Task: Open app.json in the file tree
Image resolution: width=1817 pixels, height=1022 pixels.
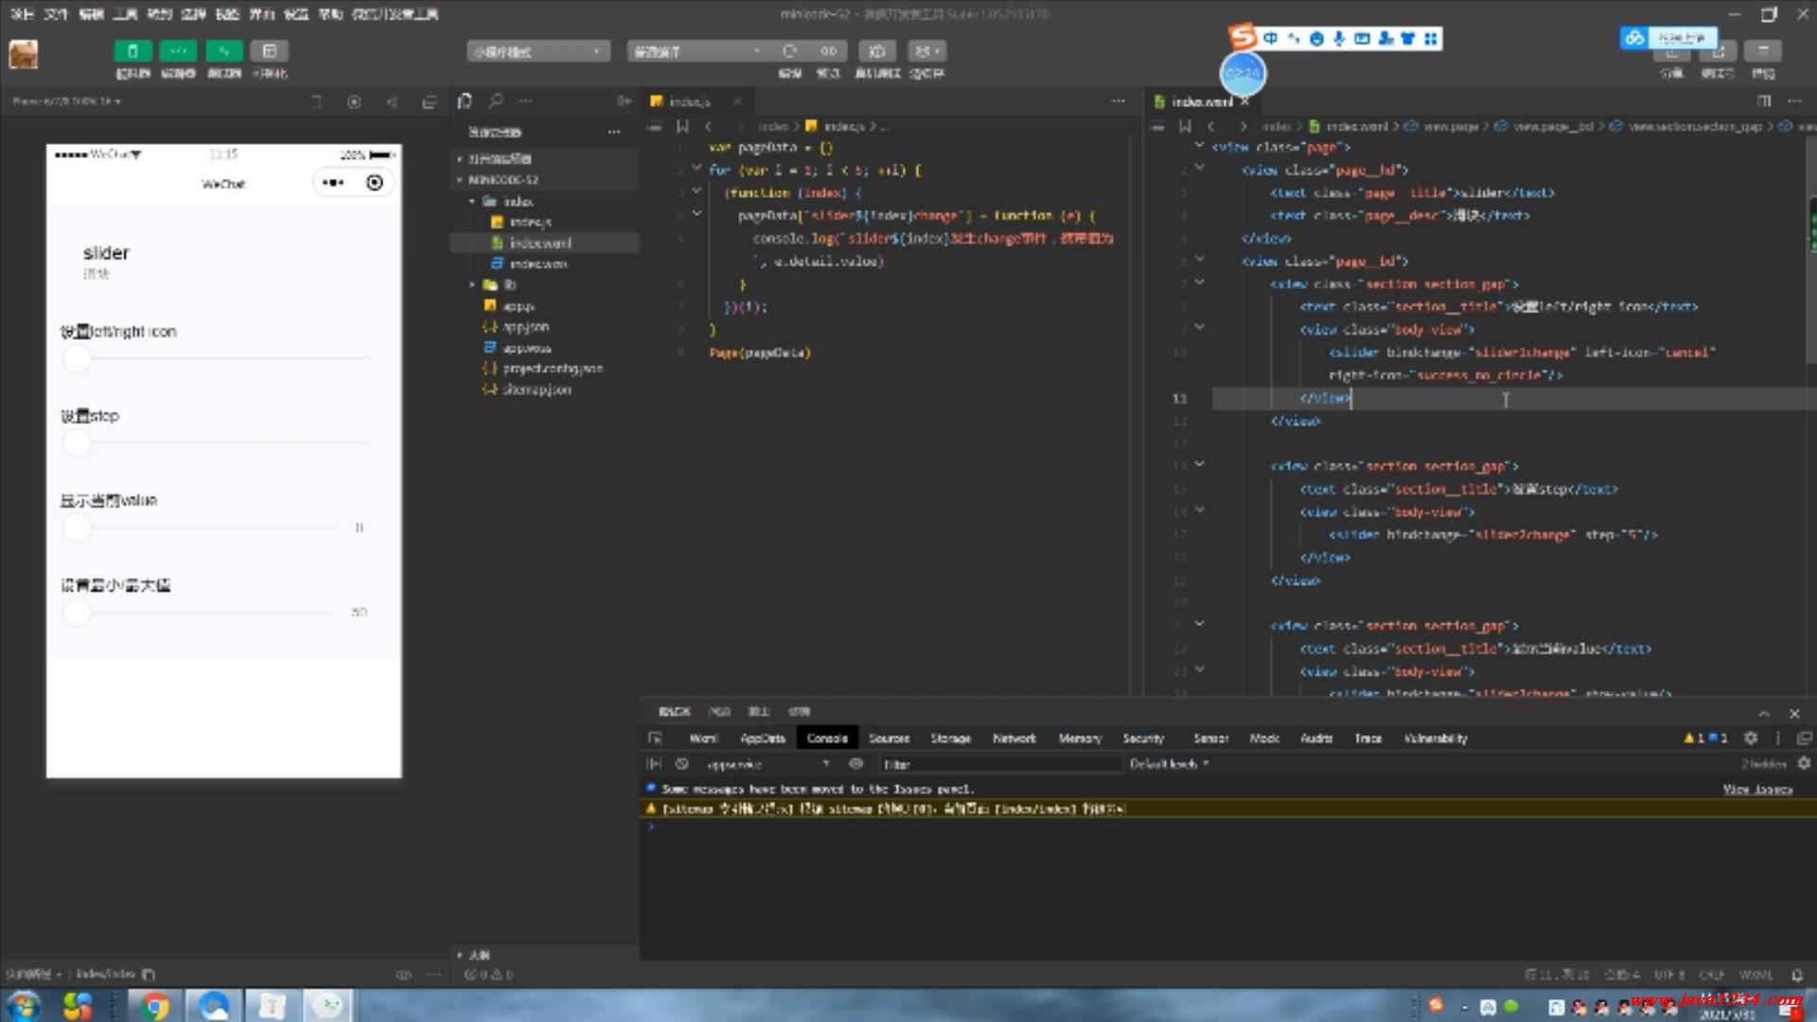Action: pos(525,326)
